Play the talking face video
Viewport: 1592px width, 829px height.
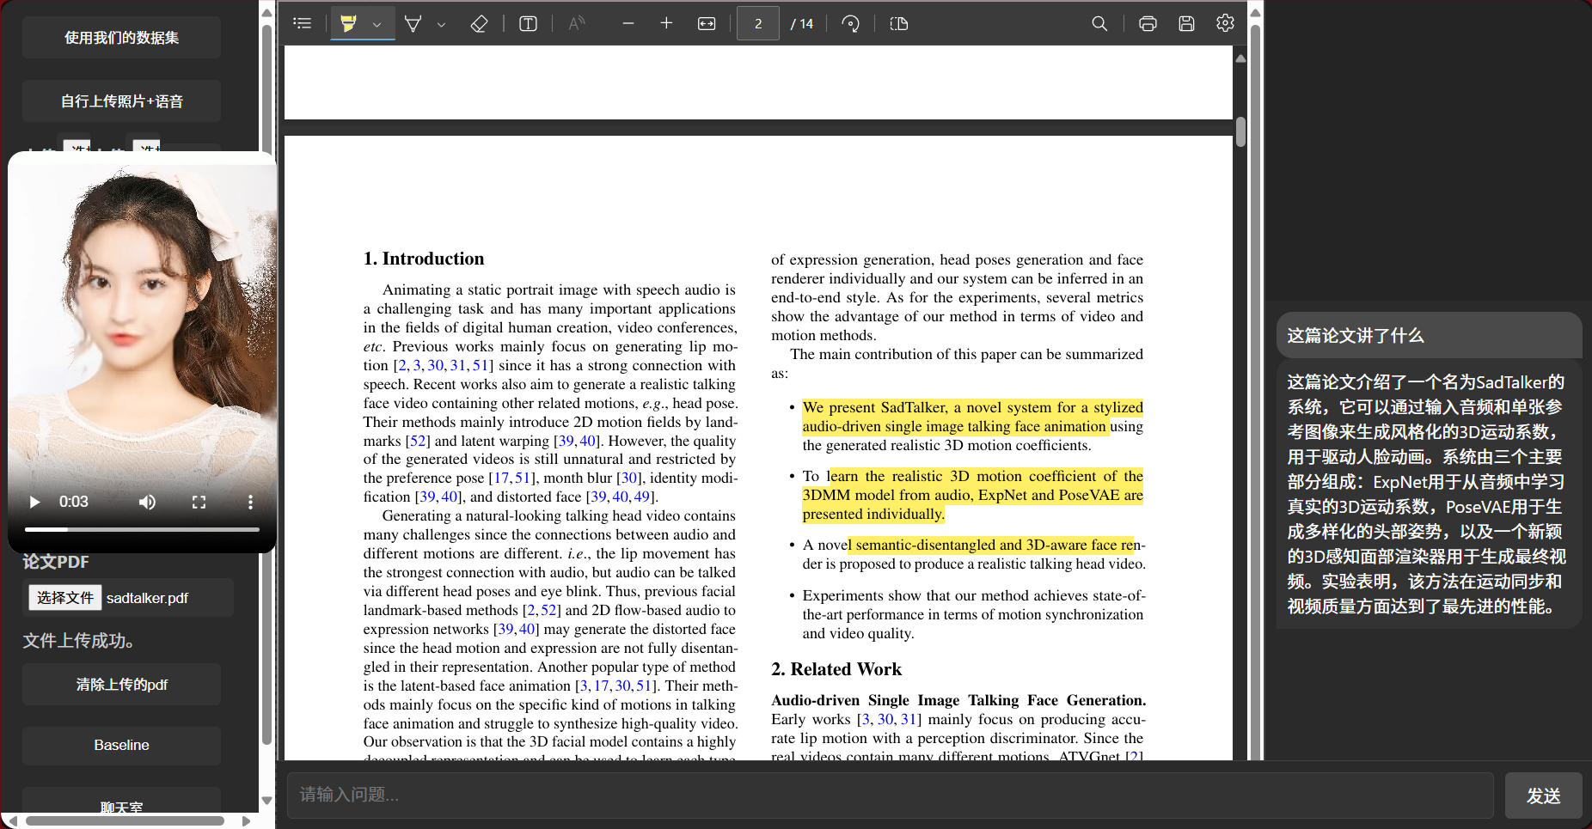point(34,502)
